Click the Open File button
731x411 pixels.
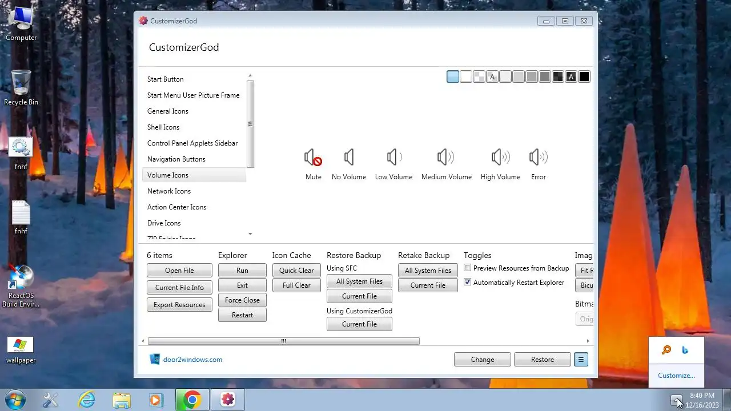pos(179,271)
